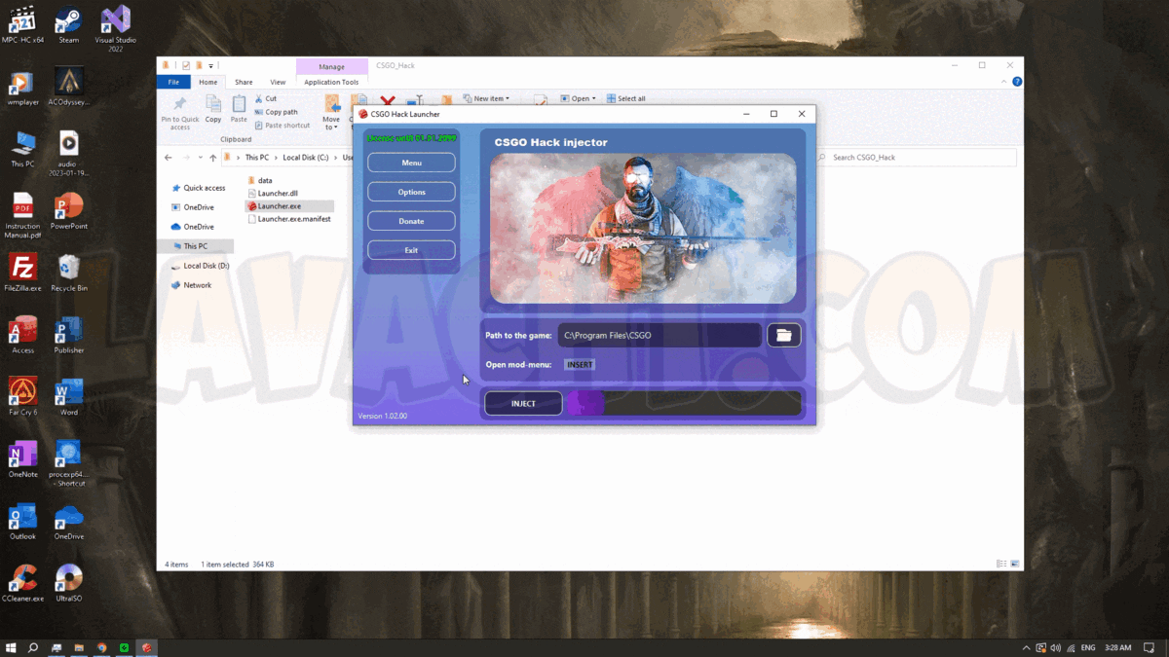Viewport: 1169px width, 657px height.
Task: Select the UltraISO desktop icon
Action: pyautogui.click(x=68, y=584)
